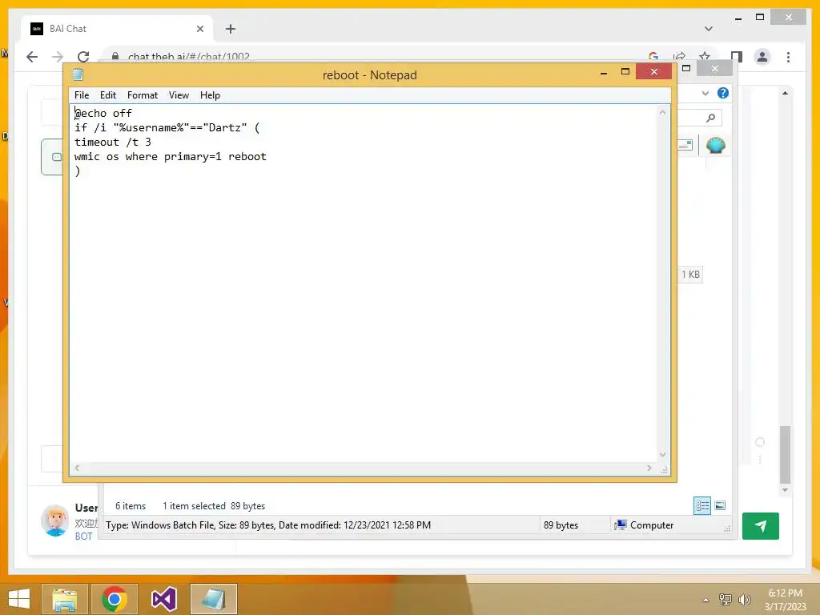The image size is (820, 615).
Task: Expand the File Explorer ribbon chevron
Action: click(x=705, y=93)
